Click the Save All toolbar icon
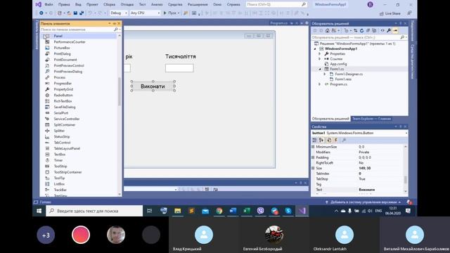450x253 pixels. tap(82, 13)
